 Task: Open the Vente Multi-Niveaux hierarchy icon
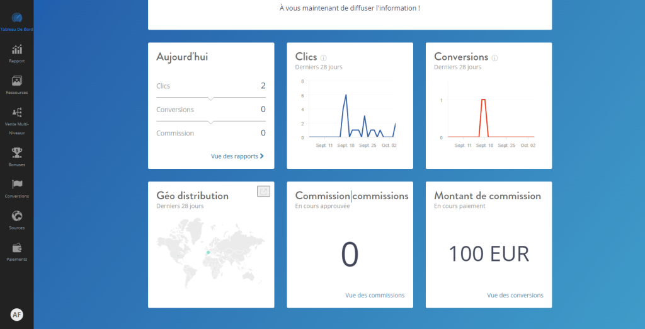17,112
